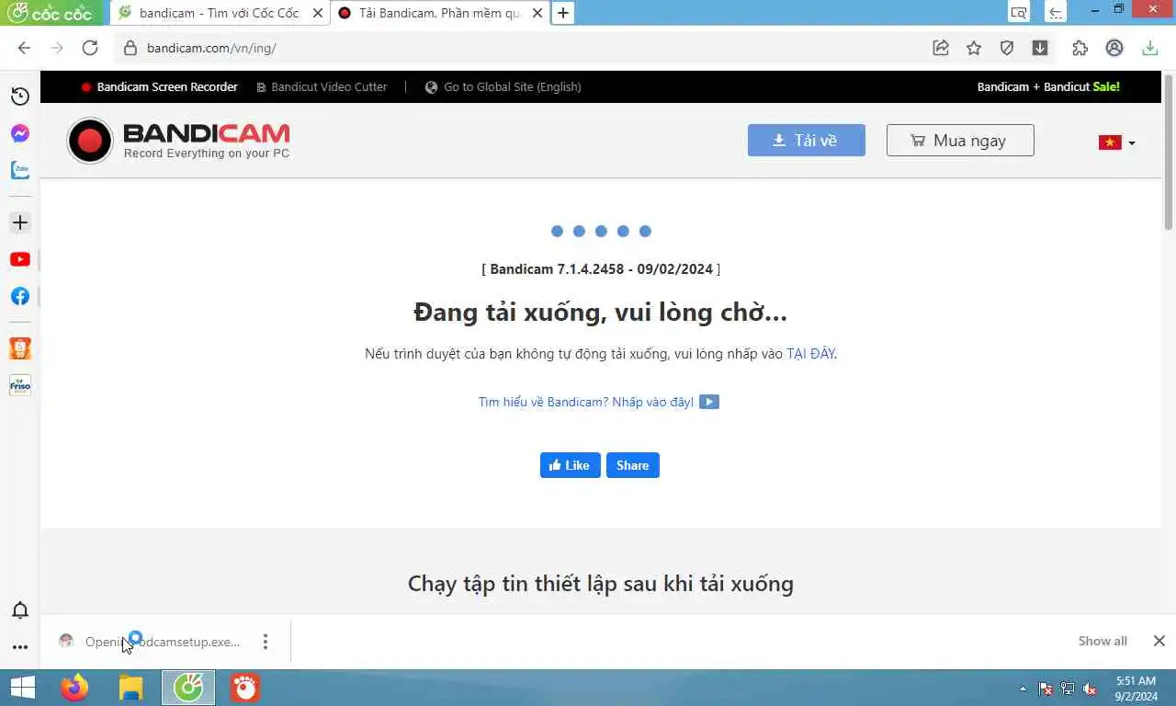Go to Global Site (English)
This screenshot has height=706, width=1176.
(503, 86)
